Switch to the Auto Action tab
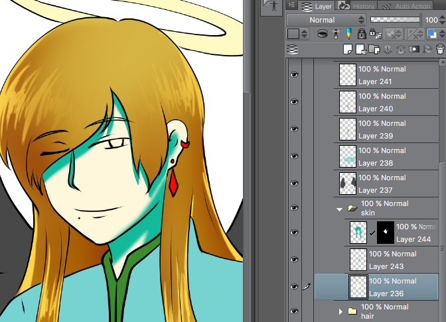This screenshot has width=446, height=322. 406,6
